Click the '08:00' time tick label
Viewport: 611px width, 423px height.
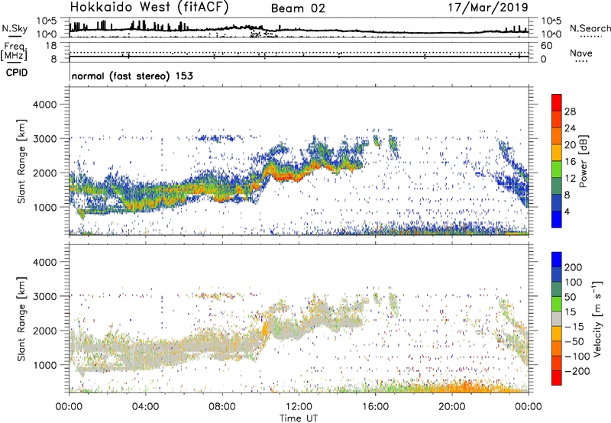point(222,407)
